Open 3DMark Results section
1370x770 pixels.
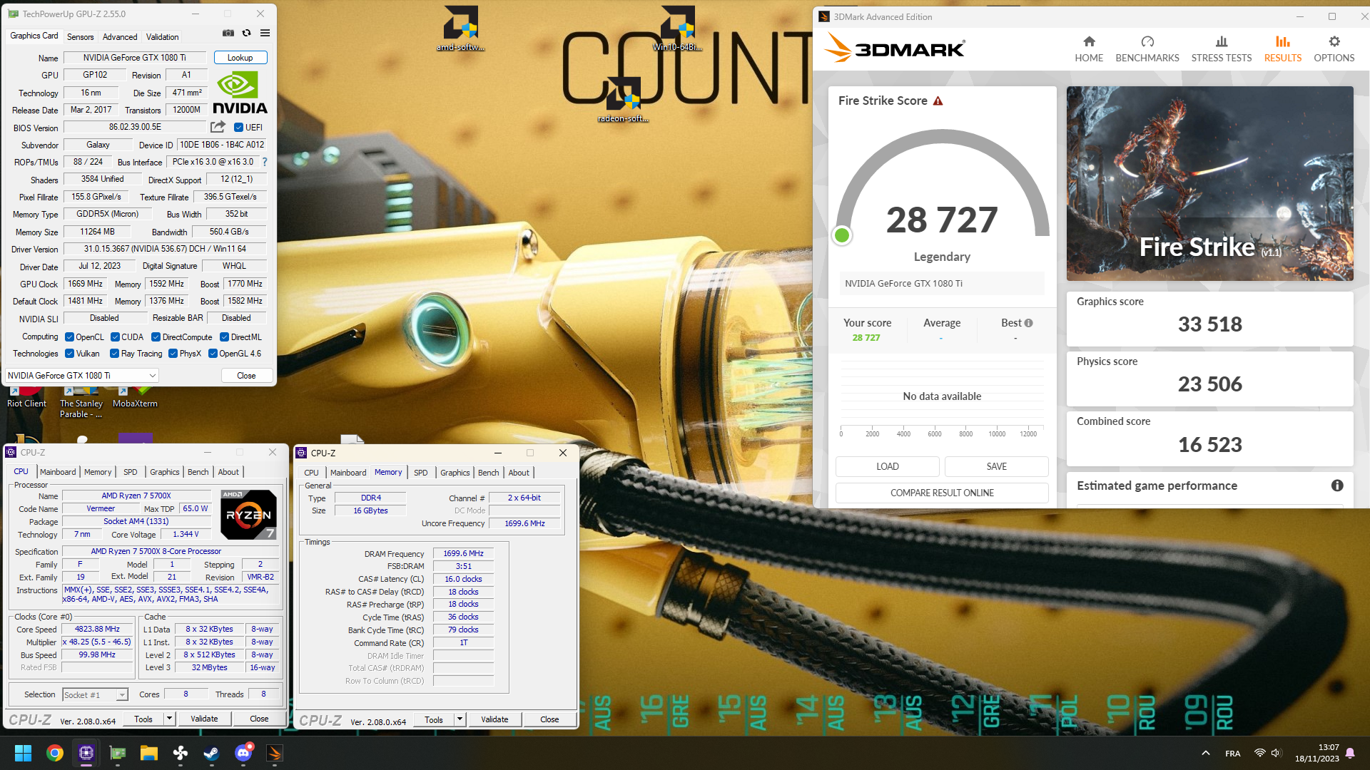tap(1283, 49)
